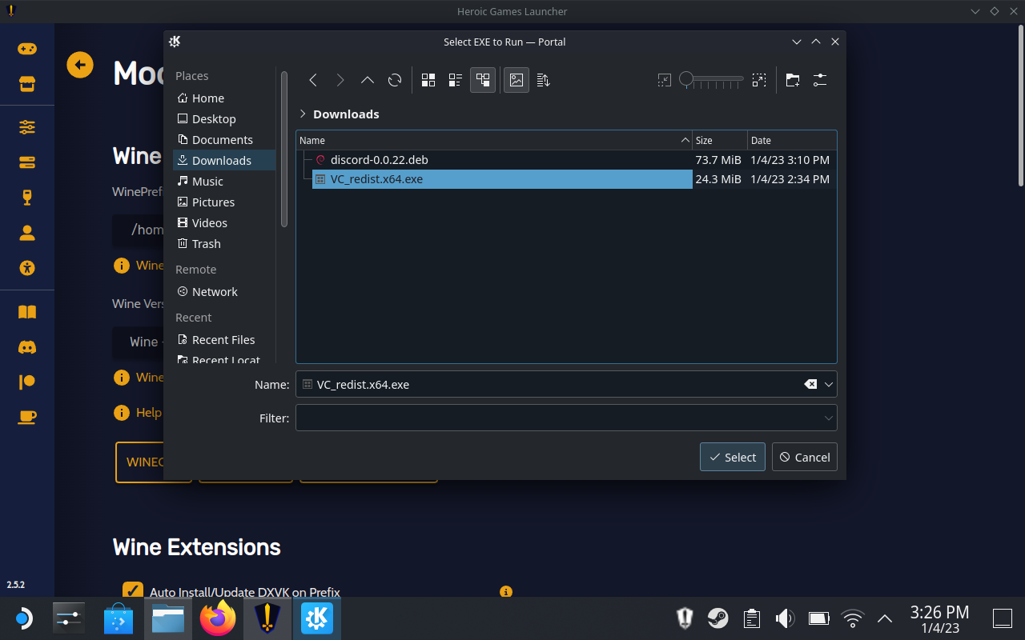This screenshot has width=1025, height=640.
Task: Create a new folder in the dialog
Action: (x=792, y=80)
